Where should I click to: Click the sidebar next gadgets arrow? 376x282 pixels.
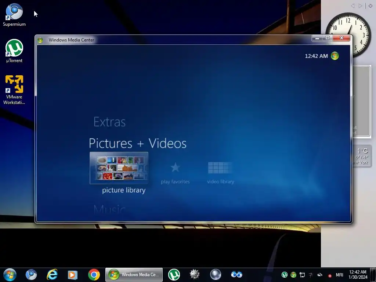click(x=360, y=6)
